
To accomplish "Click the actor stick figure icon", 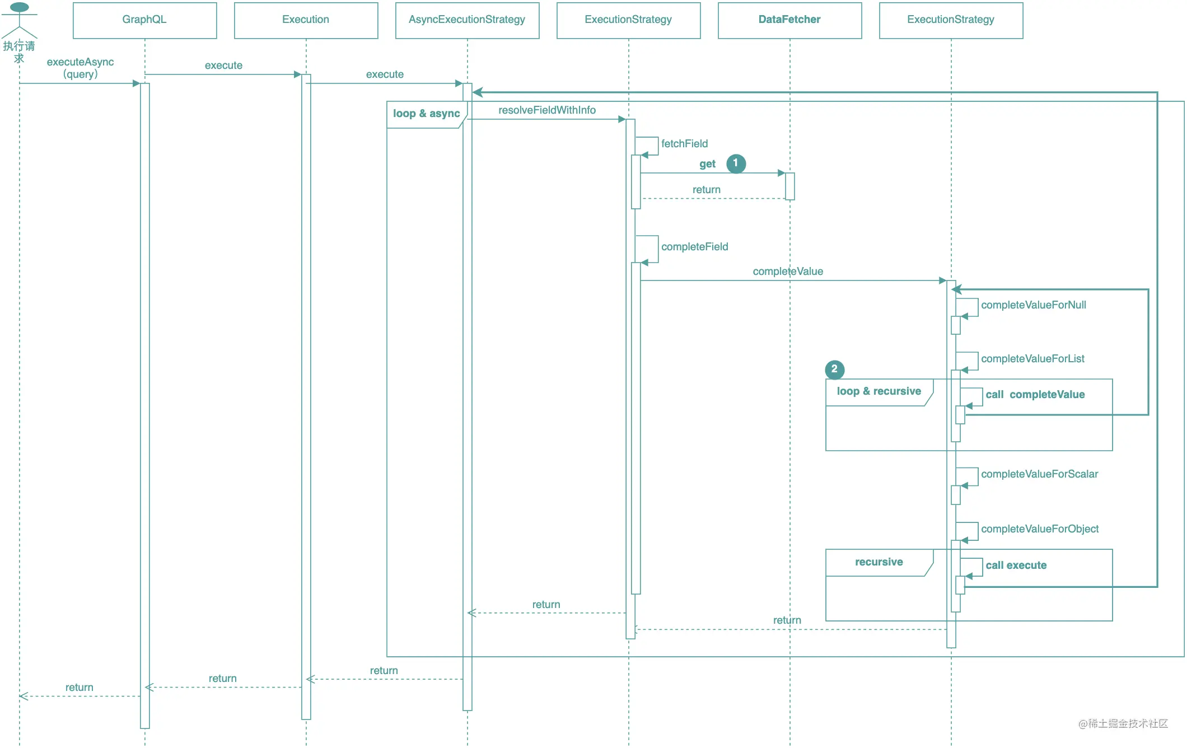I will (x=19, y=21).
